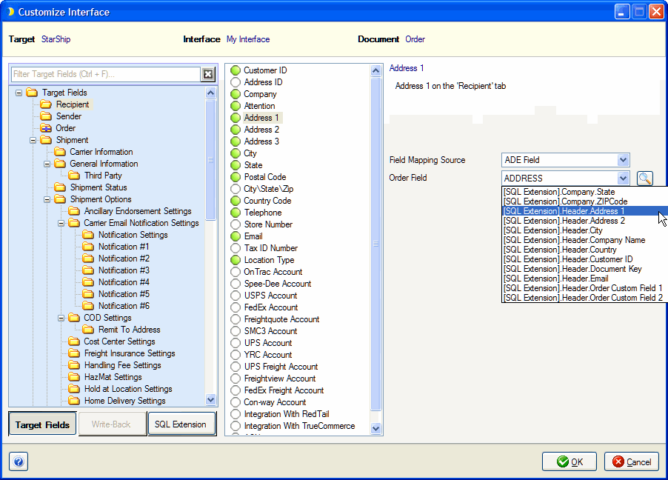This screenshot has height=480, width=668.
Task: Click the Recipient folder icon
Action: pos(46,104)
